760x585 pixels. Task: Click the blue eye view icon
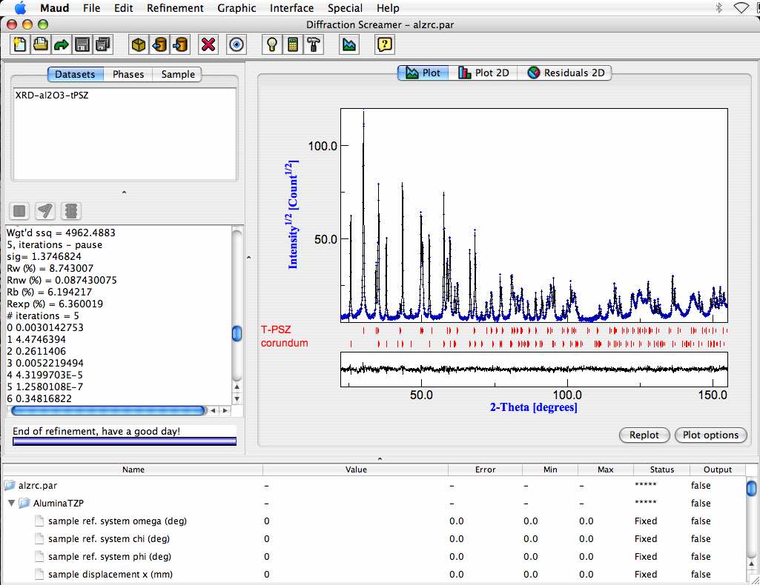(237, 44)
